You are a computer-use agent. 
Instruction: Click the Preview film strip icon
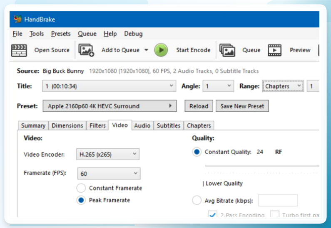click(x=275, y=50)
